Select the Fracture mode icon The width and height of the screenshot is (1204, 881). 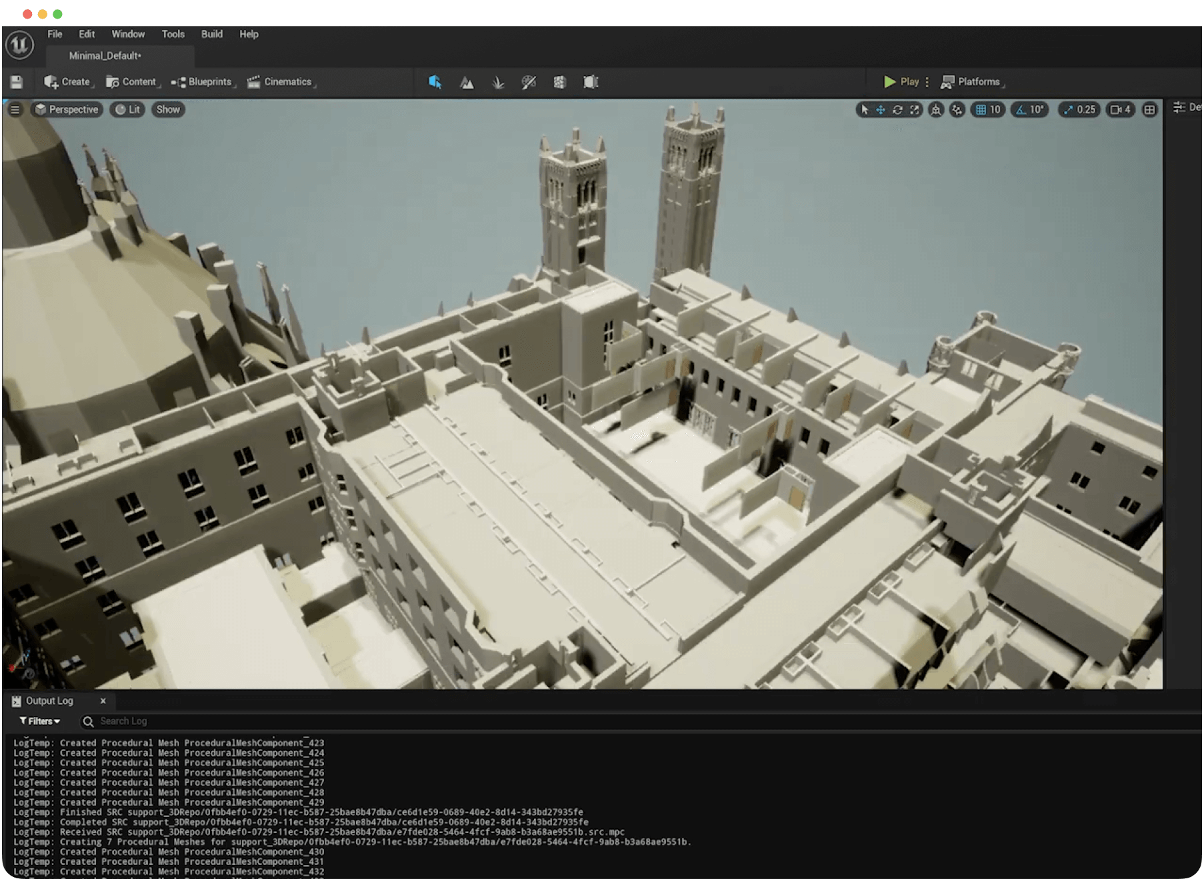click(559, 83)
